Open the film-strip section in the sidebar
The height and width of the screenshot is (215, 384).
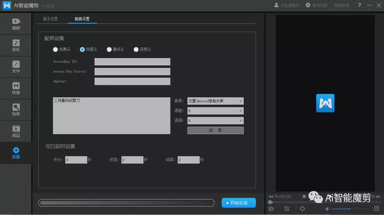coord(16,131)
